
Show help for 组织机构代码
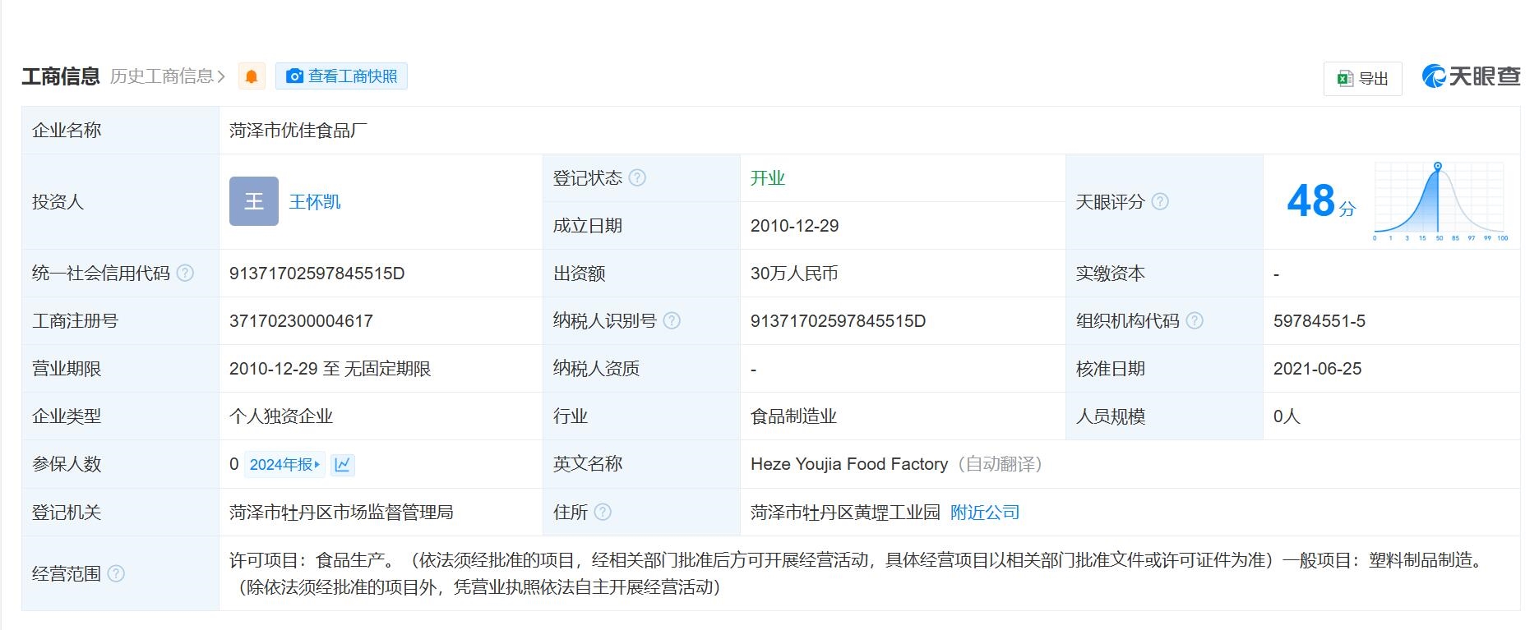tap(1195, 320)
